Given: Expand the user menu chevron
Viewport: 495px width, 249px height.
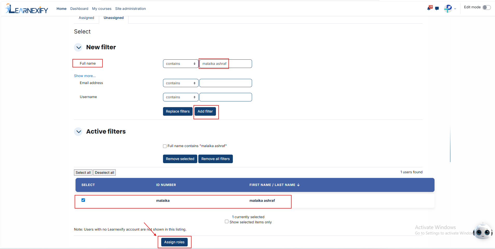Looking at the screenshot, I should coord(455,9).
